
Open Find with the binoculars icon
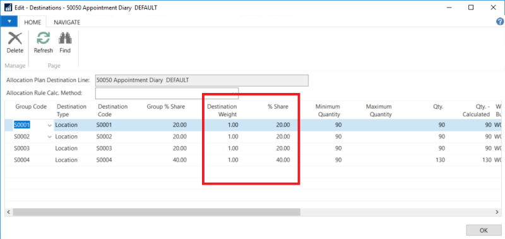65,39
